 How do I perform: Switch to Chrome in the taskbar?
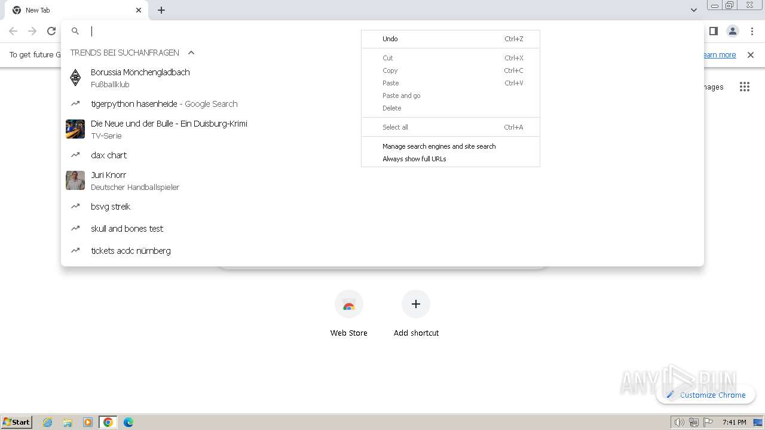pos(108,422)
